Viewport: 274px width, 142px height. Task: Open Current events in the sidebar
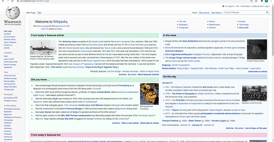(x=9, y=37)
